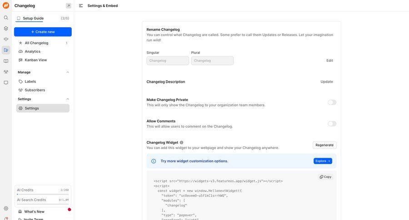This screenshot has height=220, width=409.
Task: Select the changelog megaphone rail icon
Action: (6, 50)
